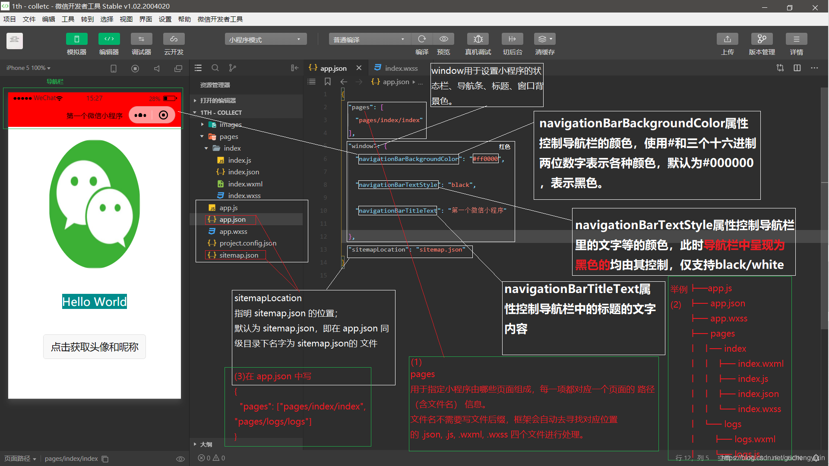The width and height of the screenshot is (829, 466).
Task: Open the 界面 menu
Action: 146,19
